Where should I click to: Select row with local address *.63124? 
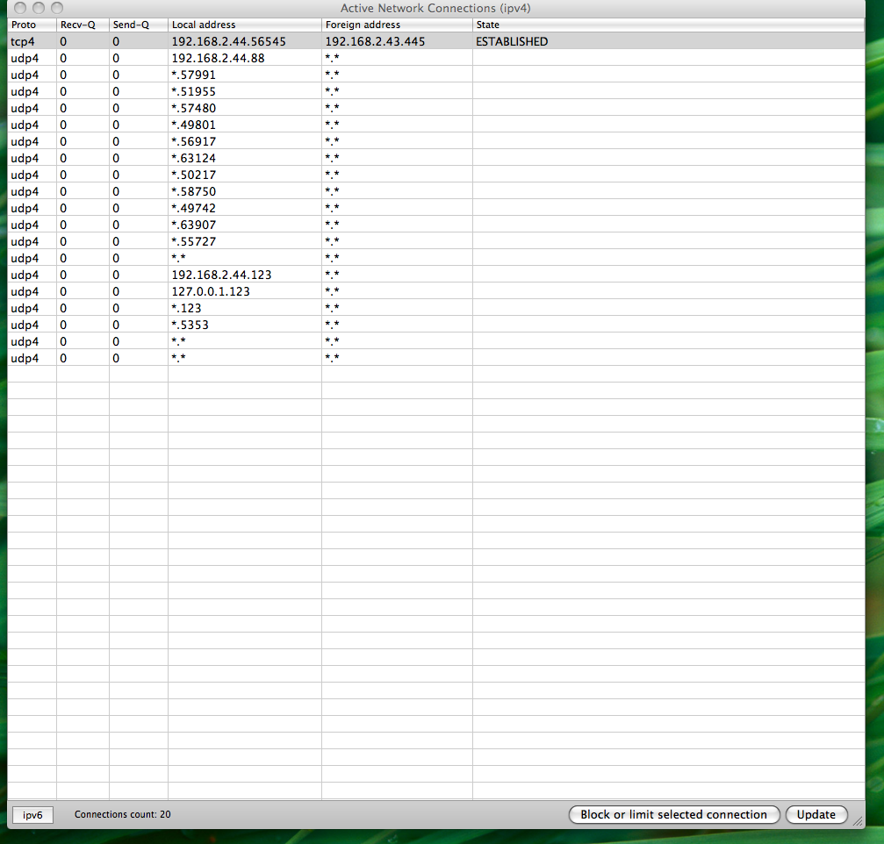coord(435,158)
